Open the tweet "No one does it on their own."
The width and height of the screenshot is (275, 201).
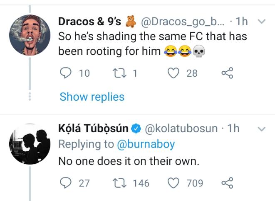click(x=129, y=161)
